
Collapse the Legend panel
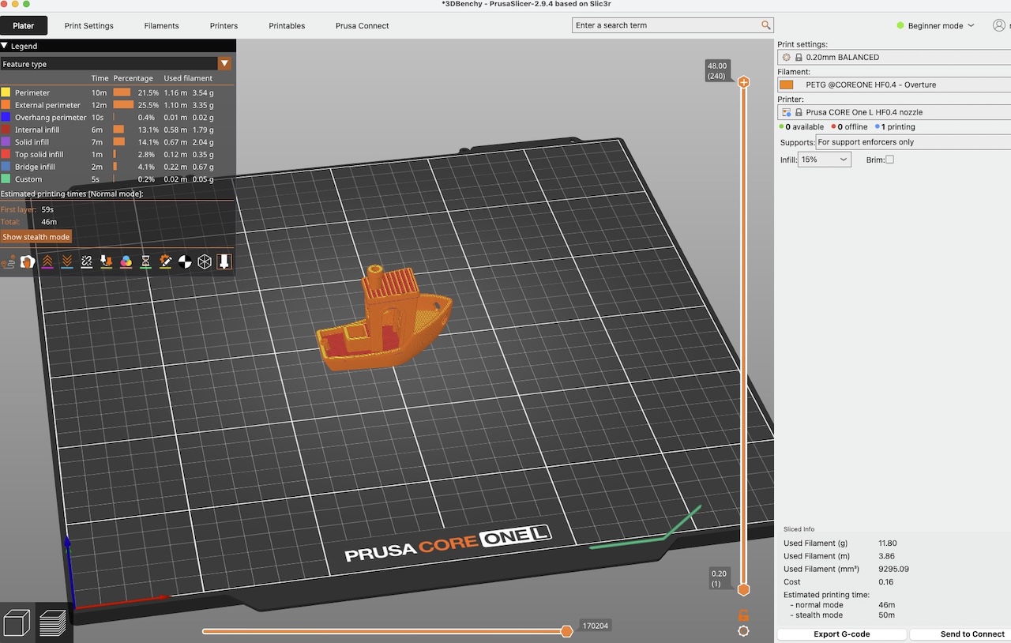click(5, 46)
